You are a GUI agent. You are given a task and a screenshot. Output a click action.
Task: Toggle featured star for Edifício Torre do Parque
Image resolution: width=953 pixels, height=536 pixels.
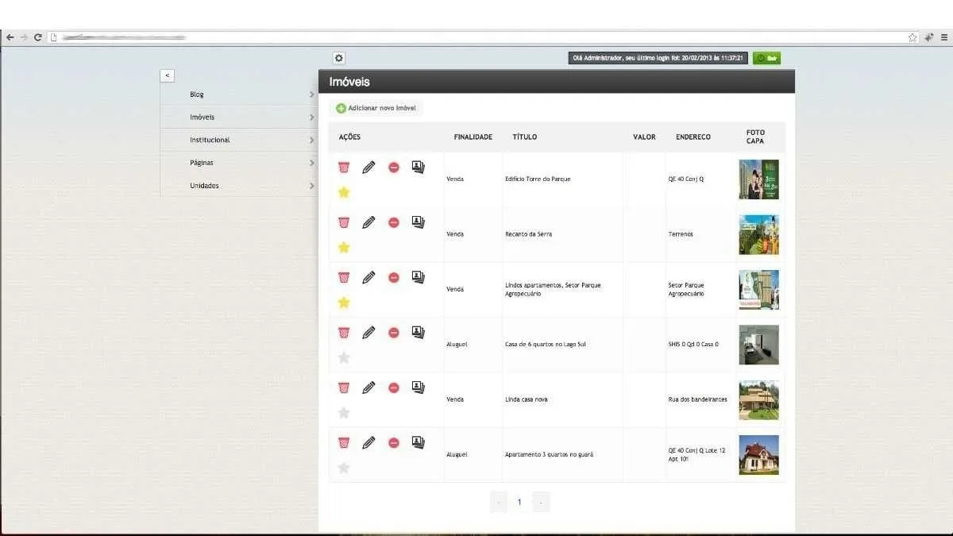(344, 192)
